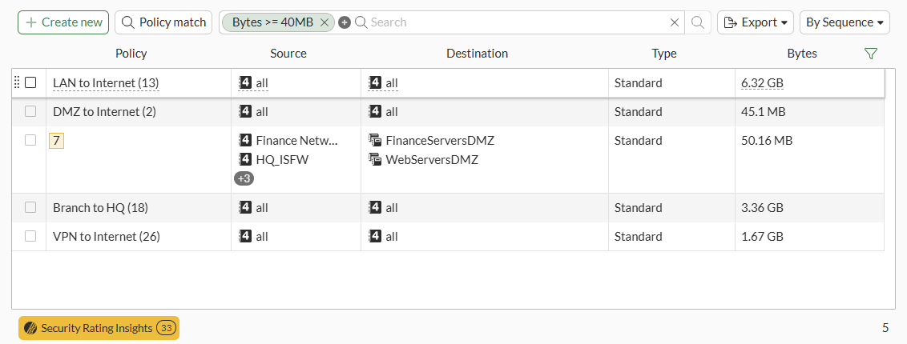Click HQ_ISFW source address icon

point(245,159)
